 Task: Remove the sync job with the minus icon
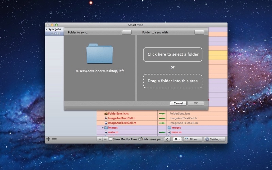[54, 139]
